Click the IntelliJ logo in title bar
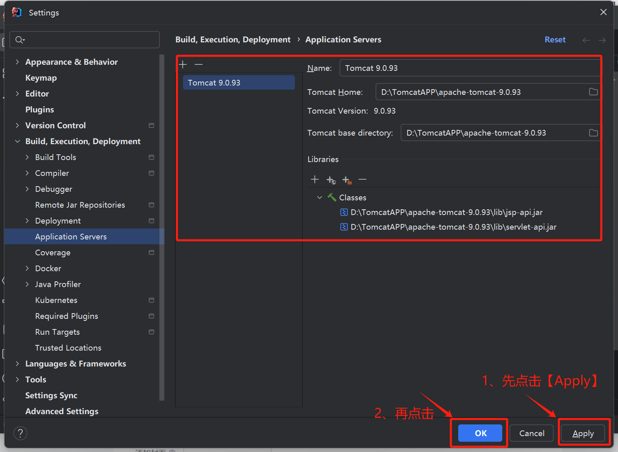Viewport: 618px width, 452px height. [17, 12]
